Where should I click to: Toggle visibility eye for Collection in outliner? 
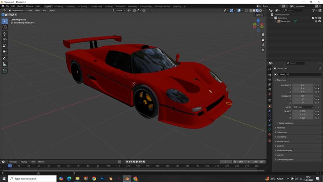316,18
